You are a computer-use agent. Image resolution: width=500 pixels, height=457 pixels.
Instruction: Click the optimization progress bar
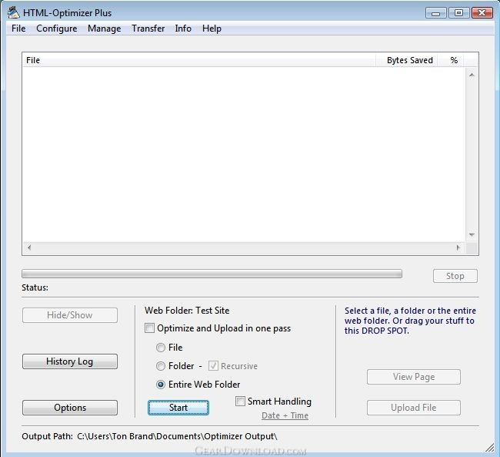[212, 274]
